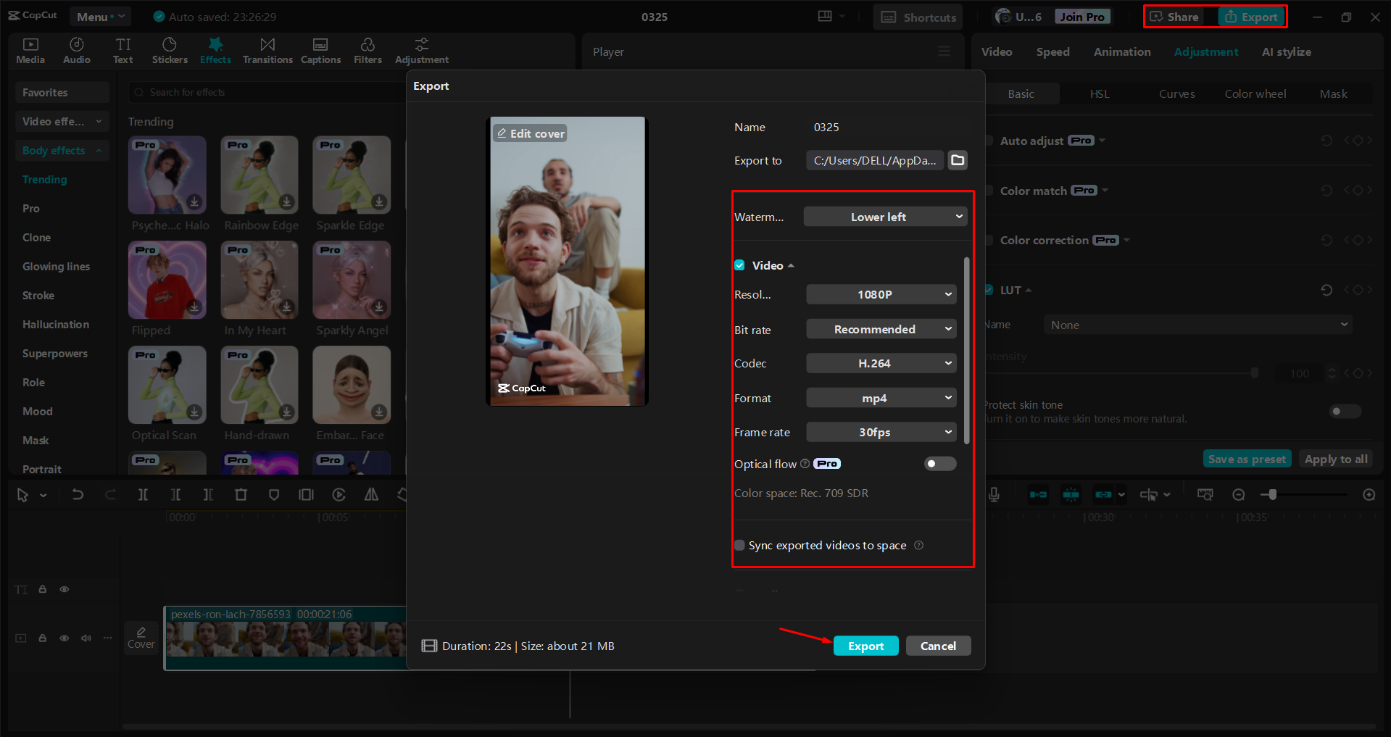Enable the Optical flow toggle

click(939, 464)
